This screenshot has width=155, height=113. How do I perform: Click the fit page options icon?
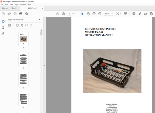click(118, 14)
